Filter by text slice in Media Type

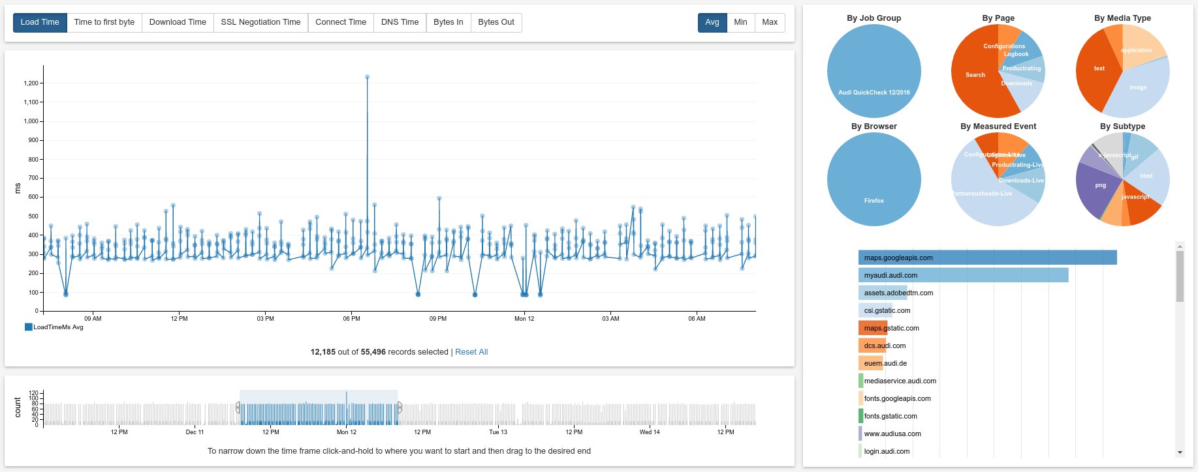[x=1099, y=68]
